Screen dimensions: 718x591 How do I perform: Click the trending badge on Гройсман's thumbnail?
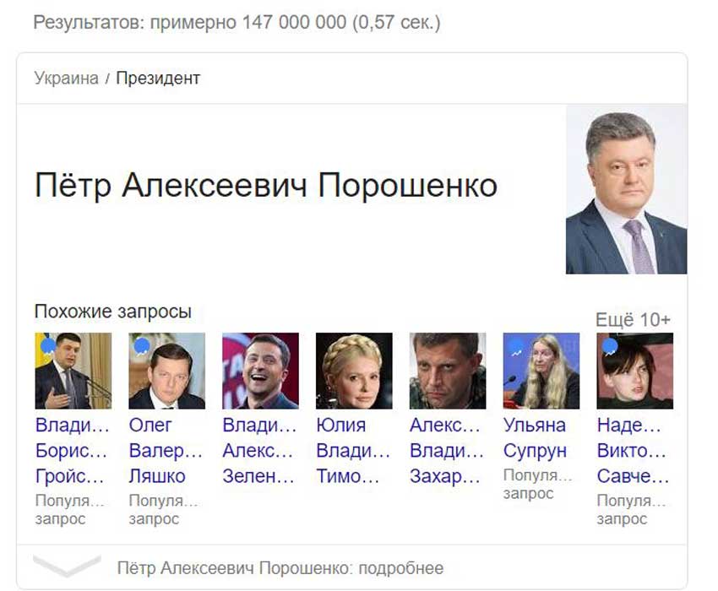47,345
